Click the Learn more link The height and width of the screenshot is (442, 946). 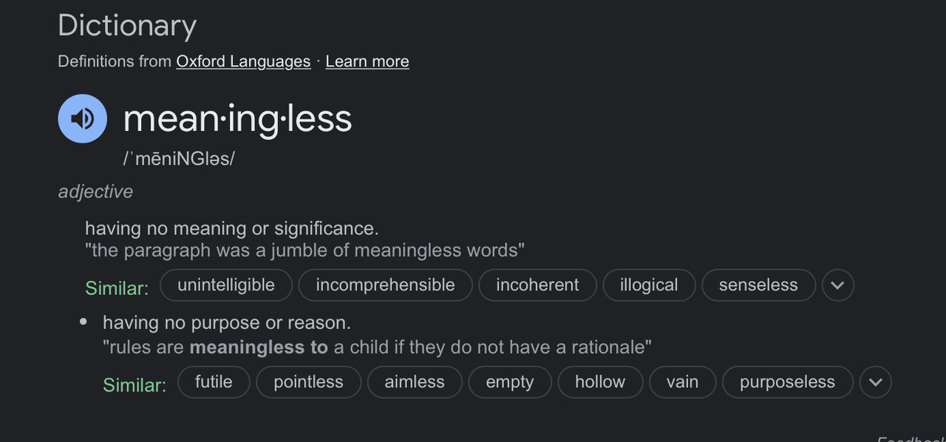pyautogui.click(x=367, y=61)
